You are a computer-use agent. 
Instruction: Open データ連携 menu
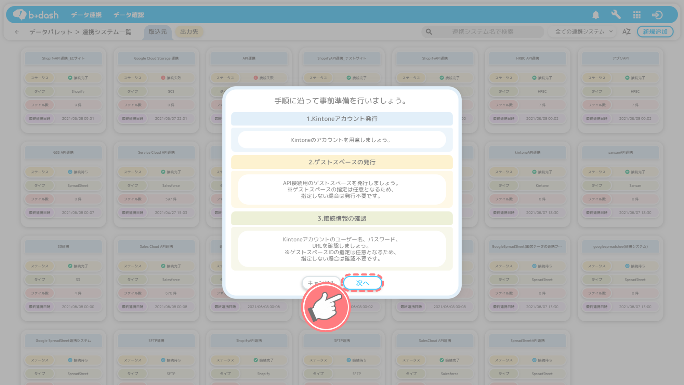coord(87,15)
